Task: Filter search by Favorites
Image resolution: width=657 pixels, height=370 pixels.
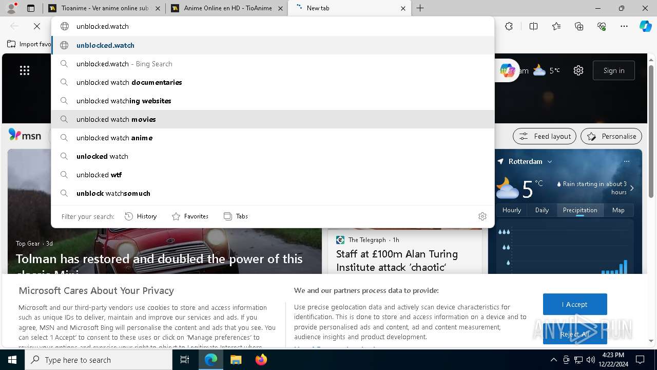Action: coord(190,216)
